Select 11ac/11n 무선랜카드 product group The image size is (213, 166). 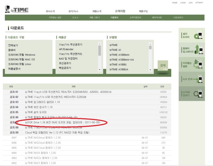(71, 54)
